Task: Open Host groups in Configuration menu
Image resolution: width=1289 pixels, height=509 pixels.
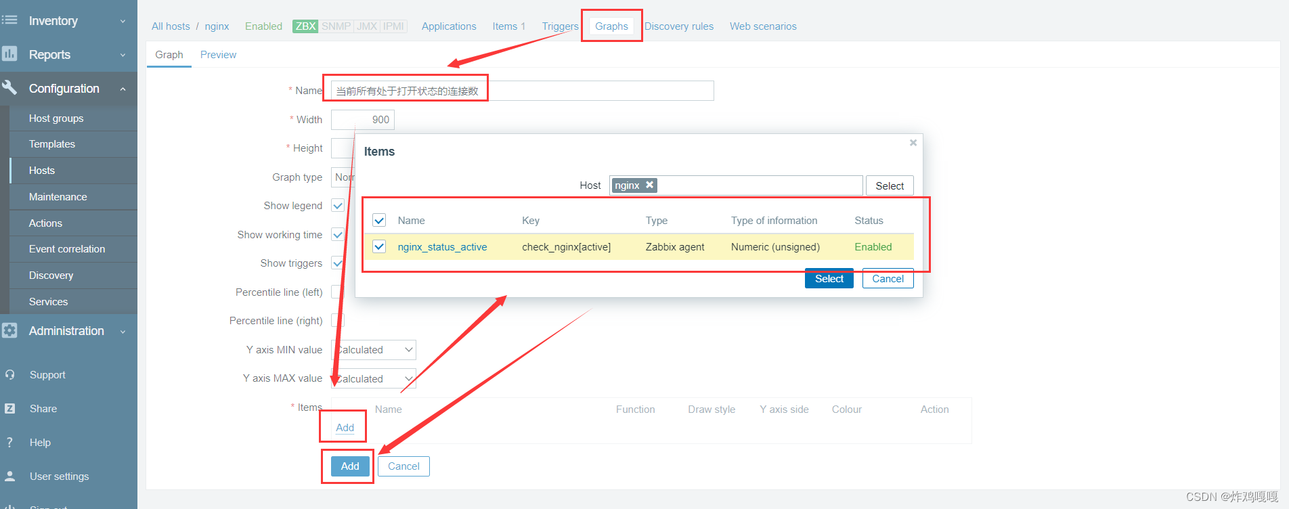Action: point(56,118)
